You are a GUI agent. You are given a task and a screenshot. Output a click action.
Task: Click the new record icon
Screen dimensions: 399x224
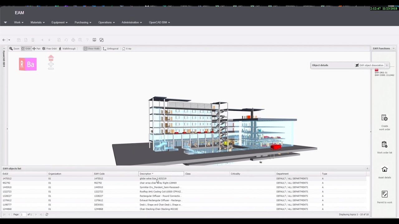(x=26, y=40)
